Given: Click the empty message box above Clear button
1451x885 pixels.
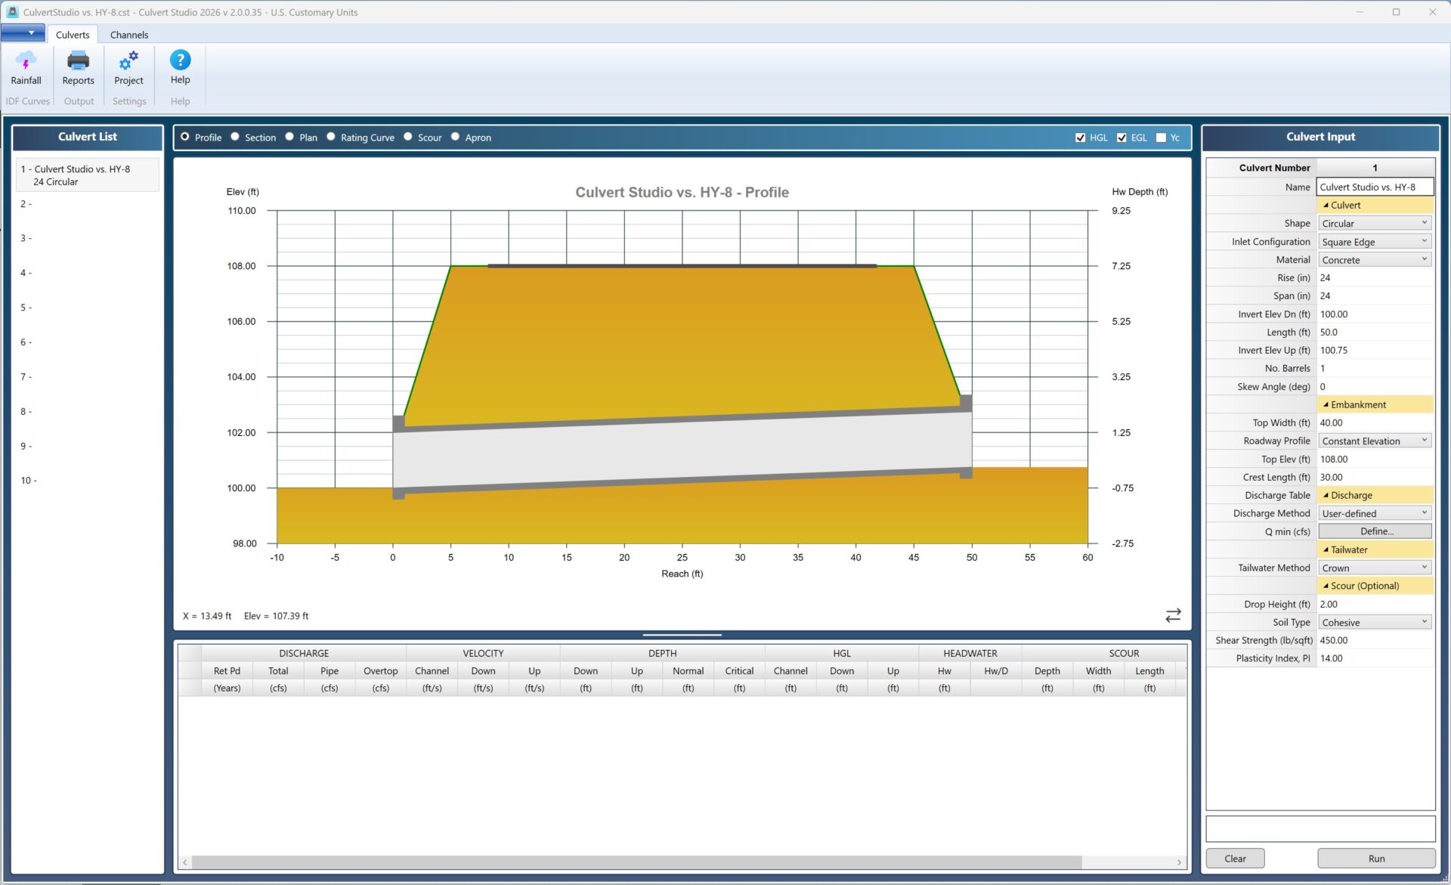Looking at the screenshot, I should [x=1320, y=828].
